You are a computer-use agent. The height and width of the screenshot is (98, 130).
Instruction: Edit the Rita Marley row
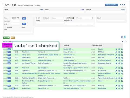[x=116, y=60]
